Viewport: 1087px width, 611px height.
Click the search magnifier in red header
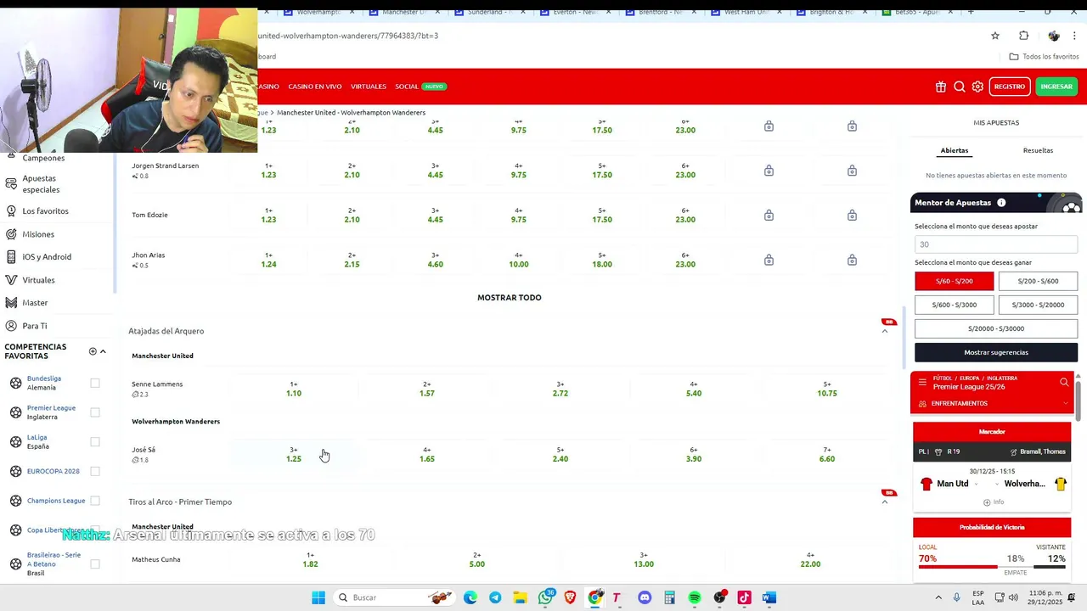[959, 87]
